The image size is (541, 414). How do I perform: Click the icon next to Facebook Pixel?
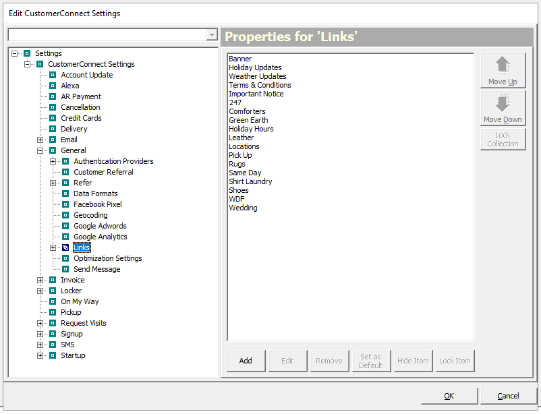tap(65, 204)
